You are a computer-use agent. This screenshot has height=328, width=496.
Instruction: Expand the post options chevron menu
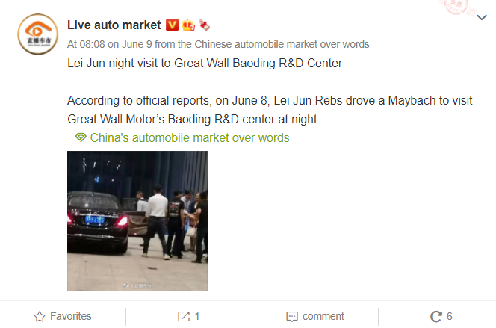(479, 16)
